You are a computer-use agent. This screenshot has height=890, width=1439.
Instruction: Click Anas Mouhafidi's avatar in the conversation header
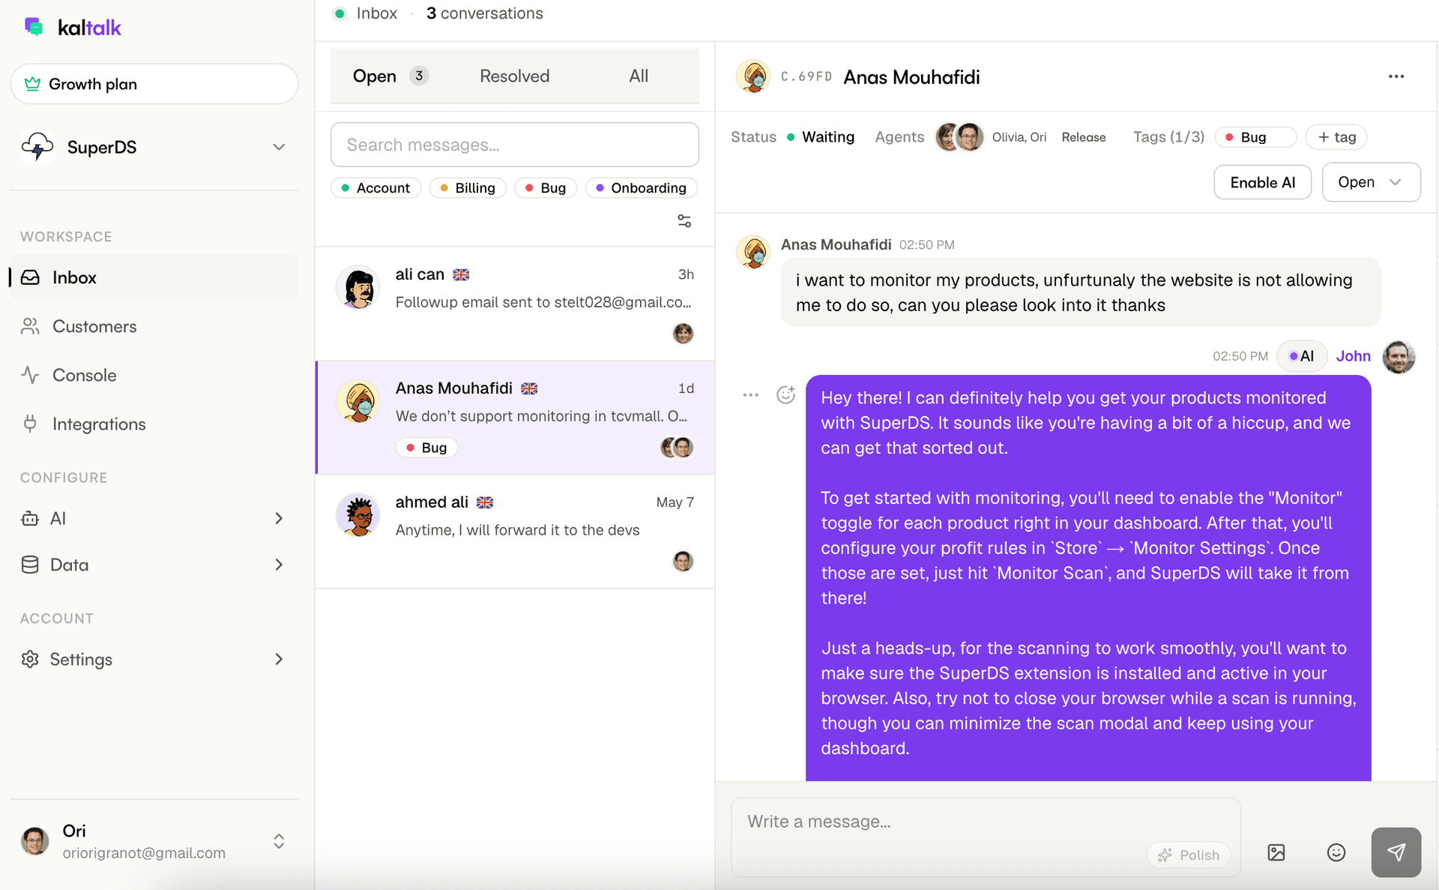pos(753,76)
